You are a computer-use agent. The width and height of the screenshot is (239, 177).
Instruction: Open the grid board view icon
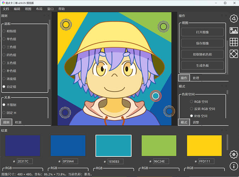tap(233, 42)
